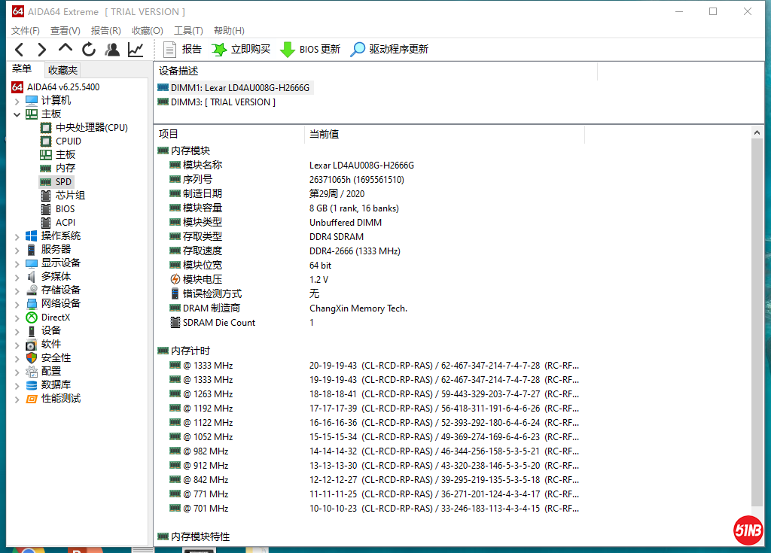The image size is (771, 553).
Task: Click the 报告 report button
Action: click(183, 50)
